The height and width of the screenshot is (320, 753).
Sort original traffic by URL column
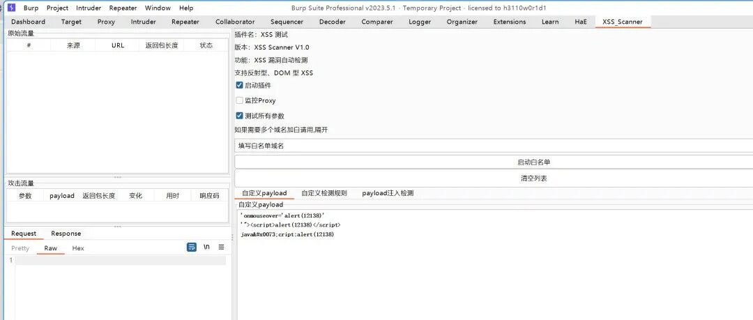pos(118,45)
